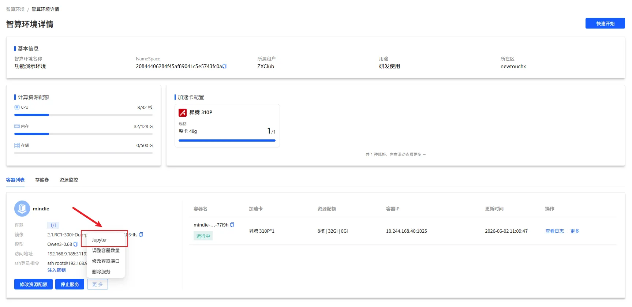Copy container name mindie-...-77l9h icon
Image resolution: width=632 pixels, height=307 pixels.
[232, 225]
